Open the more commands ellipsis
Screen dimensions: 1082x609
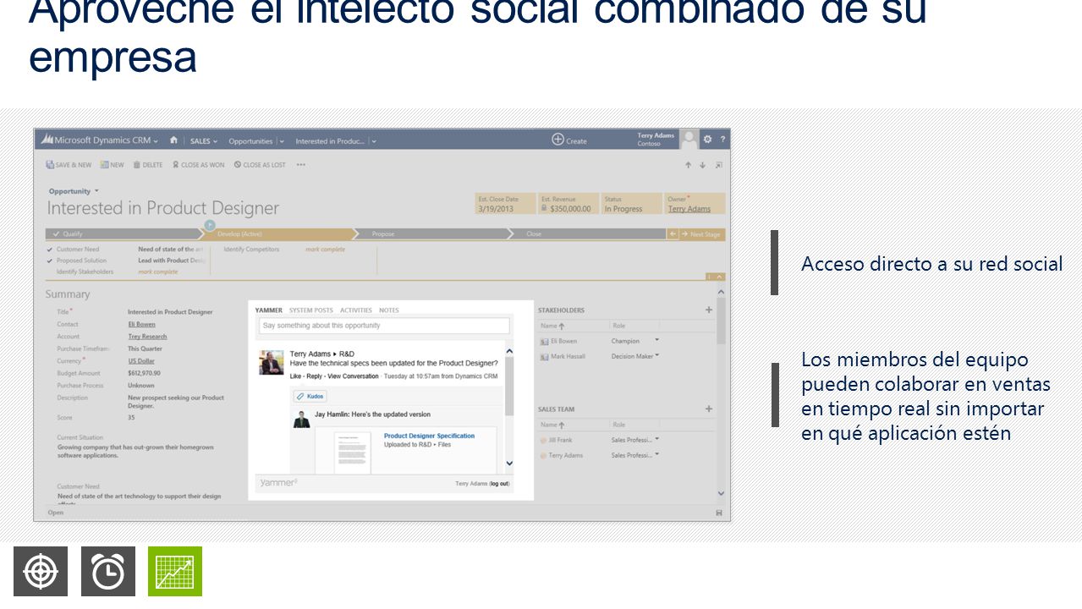(300, 165)
